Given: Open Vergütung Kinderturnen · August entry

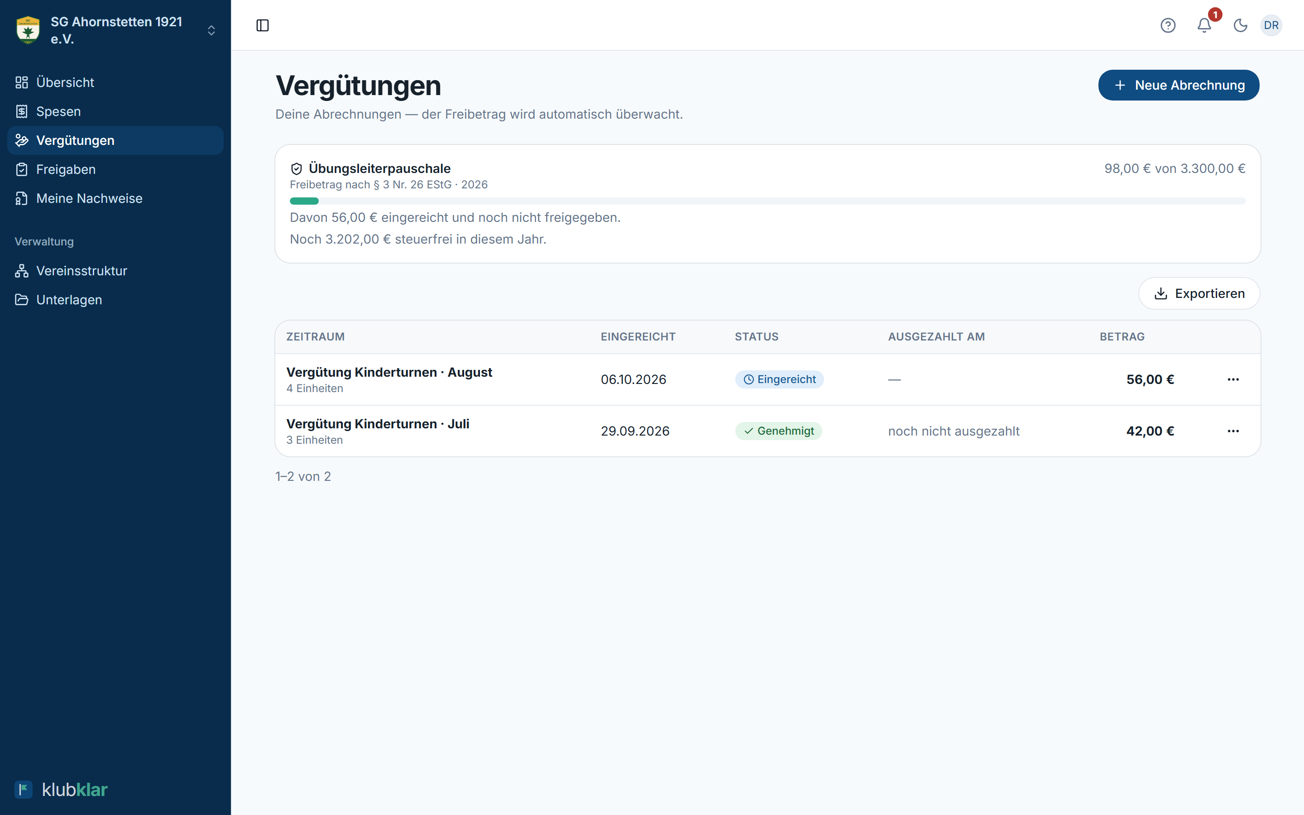Looking at the screenshot, I should pos(389,373).
